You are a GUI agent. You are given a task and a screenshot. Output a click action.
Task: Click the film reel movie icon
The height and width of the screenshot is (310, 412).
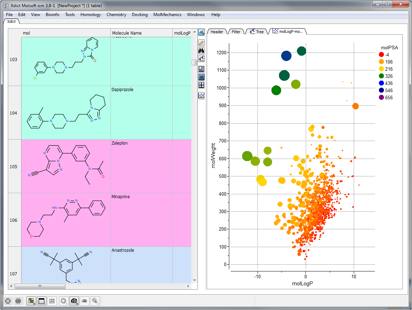pos(94,301)
